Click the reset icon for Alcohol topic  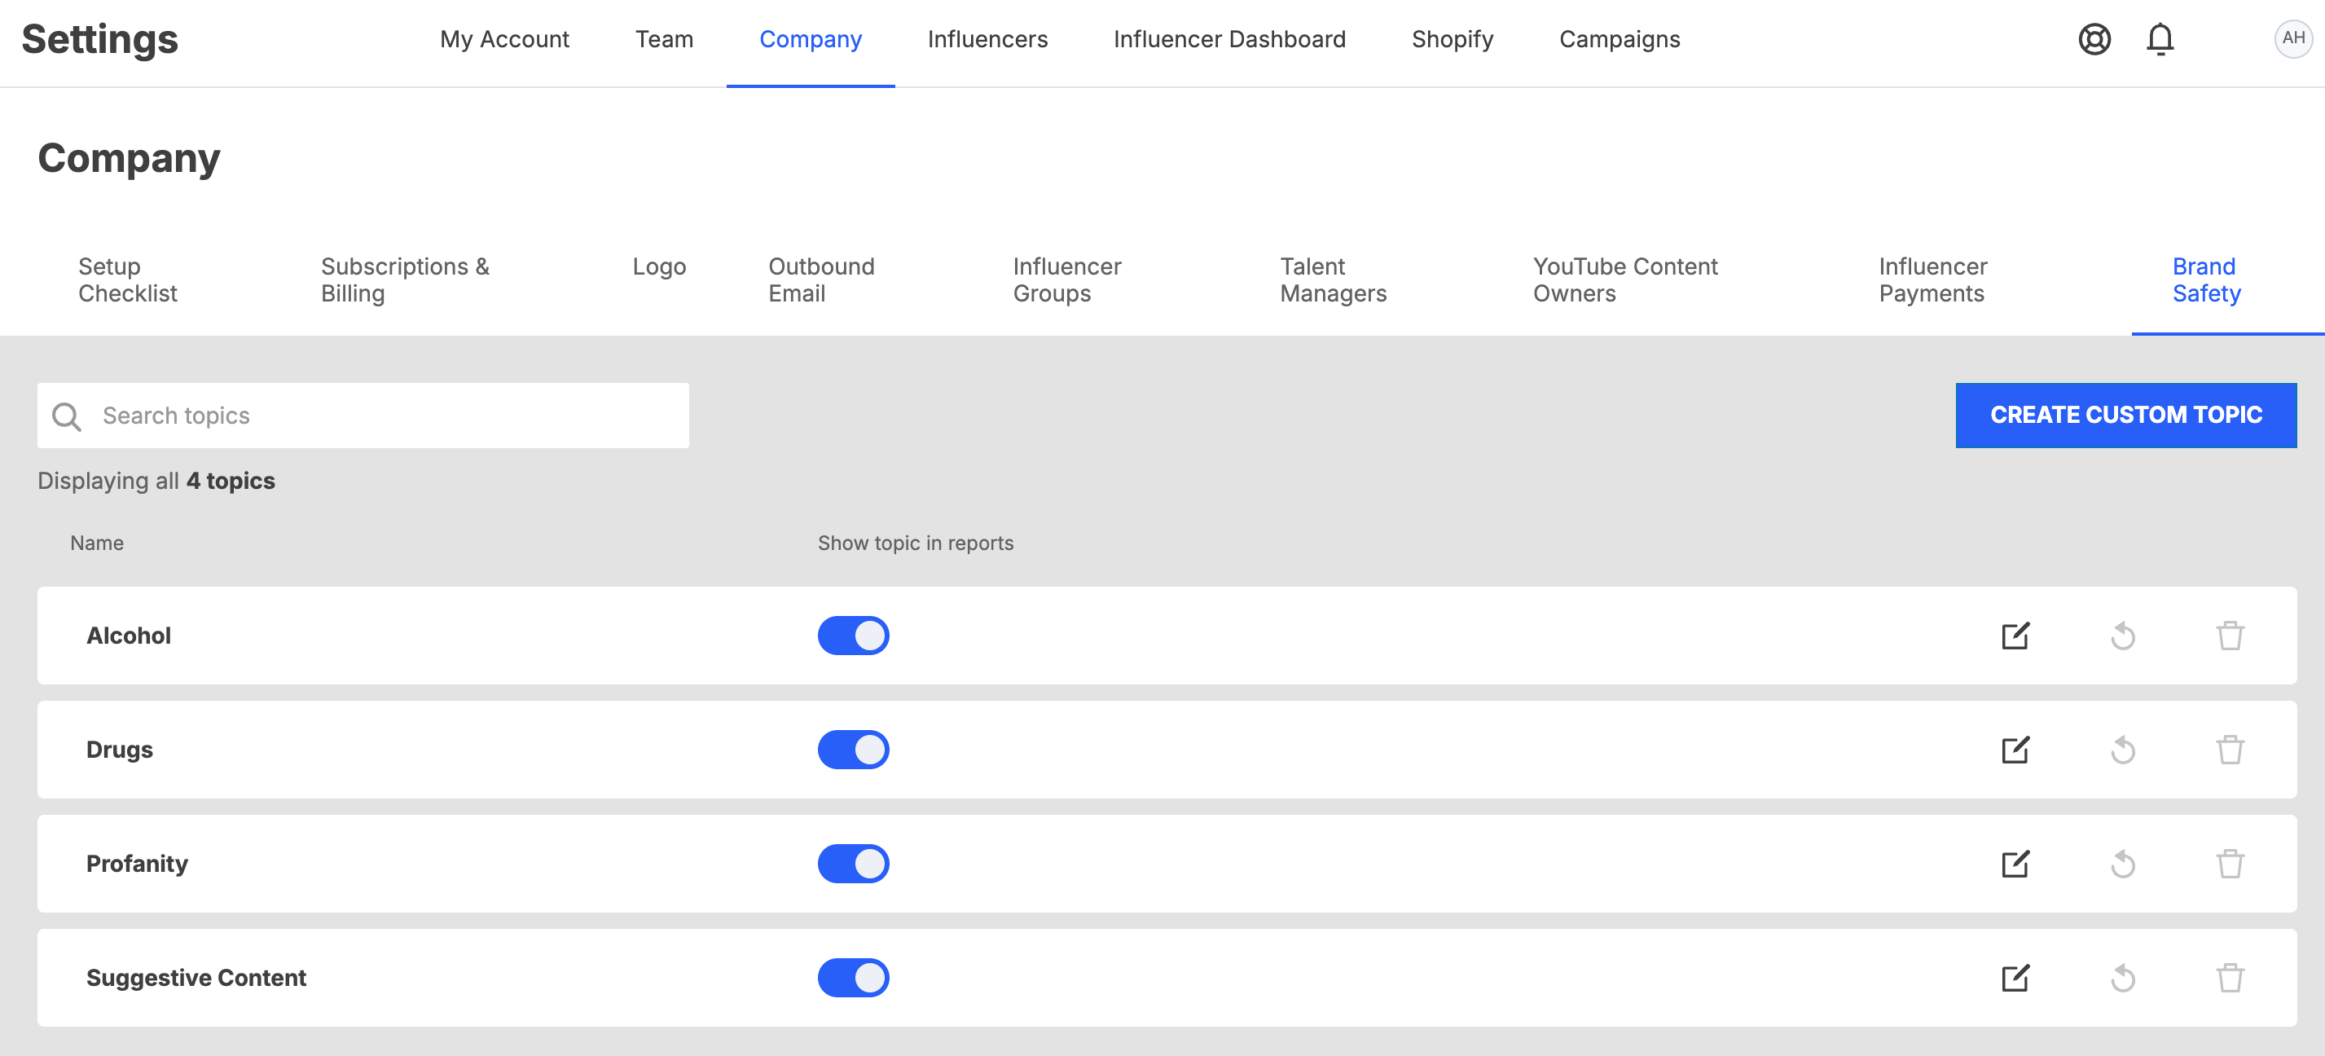click(2123, 635)
